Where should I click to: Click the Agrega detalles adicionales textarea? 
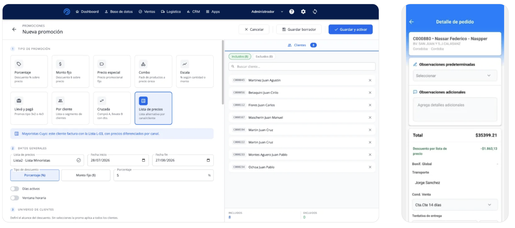[455, 109]
